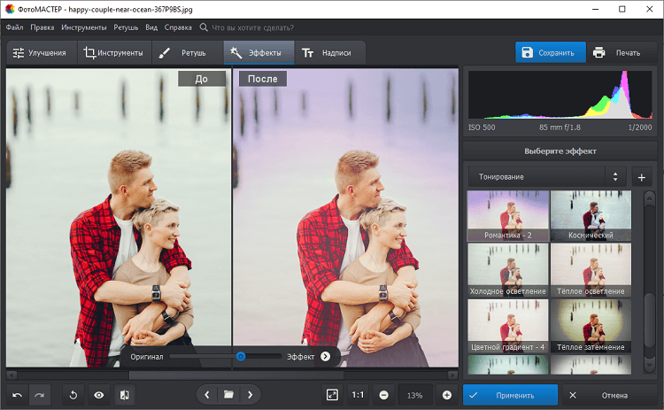Open the 13% zoom level field

(x=415, y=395)
